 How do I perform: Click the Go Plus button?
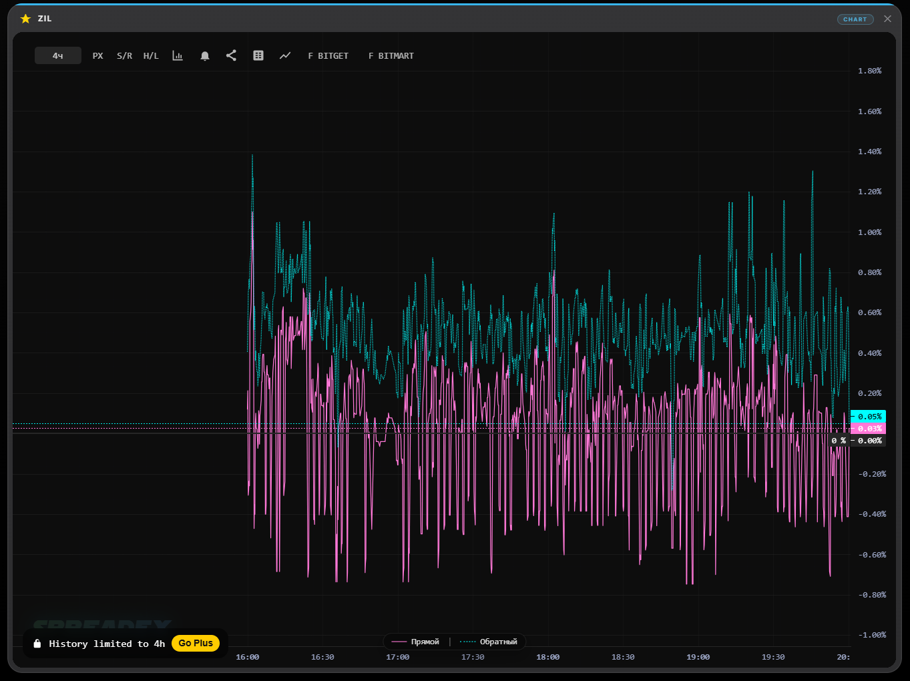196,643
